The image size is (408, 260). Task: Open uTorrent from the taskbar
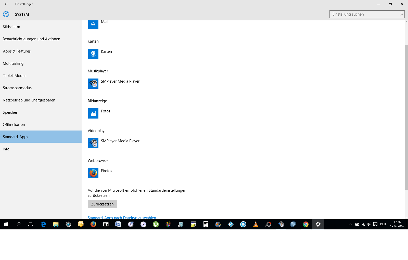[x=156, y=224]
